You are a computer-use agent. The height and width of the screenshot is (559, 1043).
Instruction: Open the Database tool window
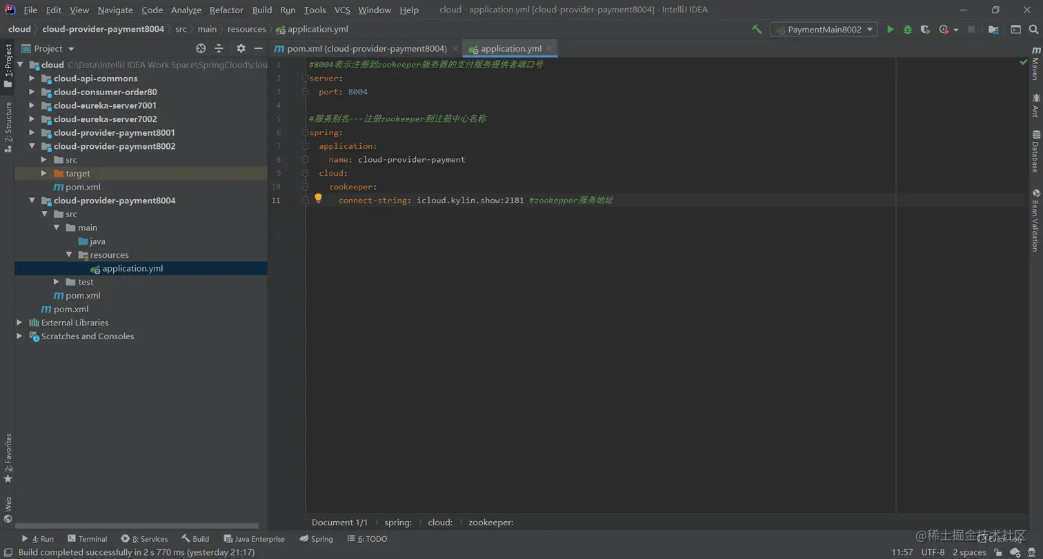[x=1035, y=151]
